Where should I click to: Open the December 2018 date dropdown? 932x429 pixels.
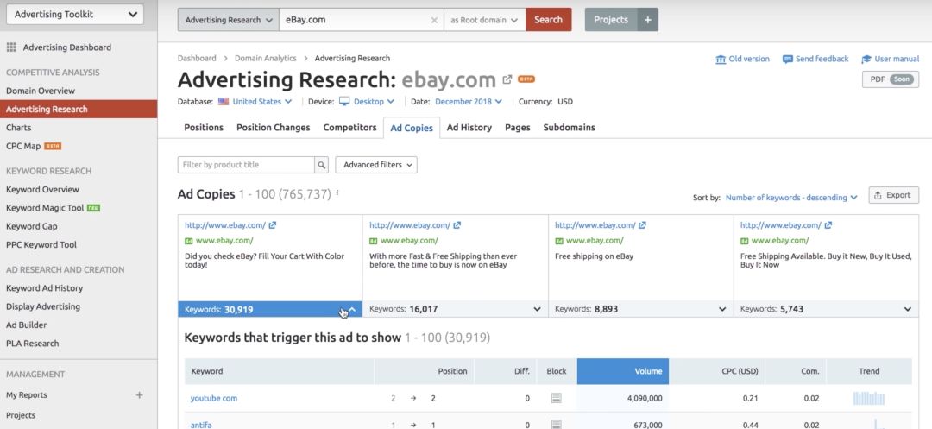pos(469,102)
